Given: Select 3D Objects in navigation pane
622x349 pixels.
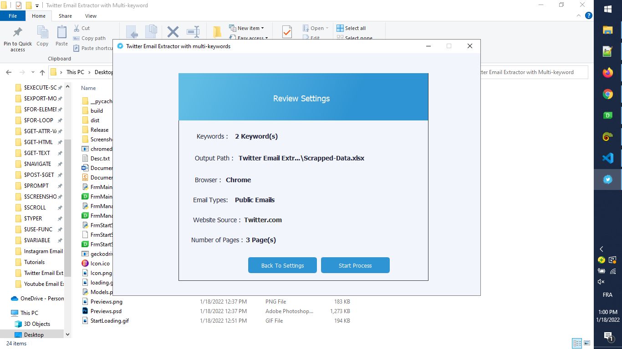Looking at the screenshot, I should (37, 324).
